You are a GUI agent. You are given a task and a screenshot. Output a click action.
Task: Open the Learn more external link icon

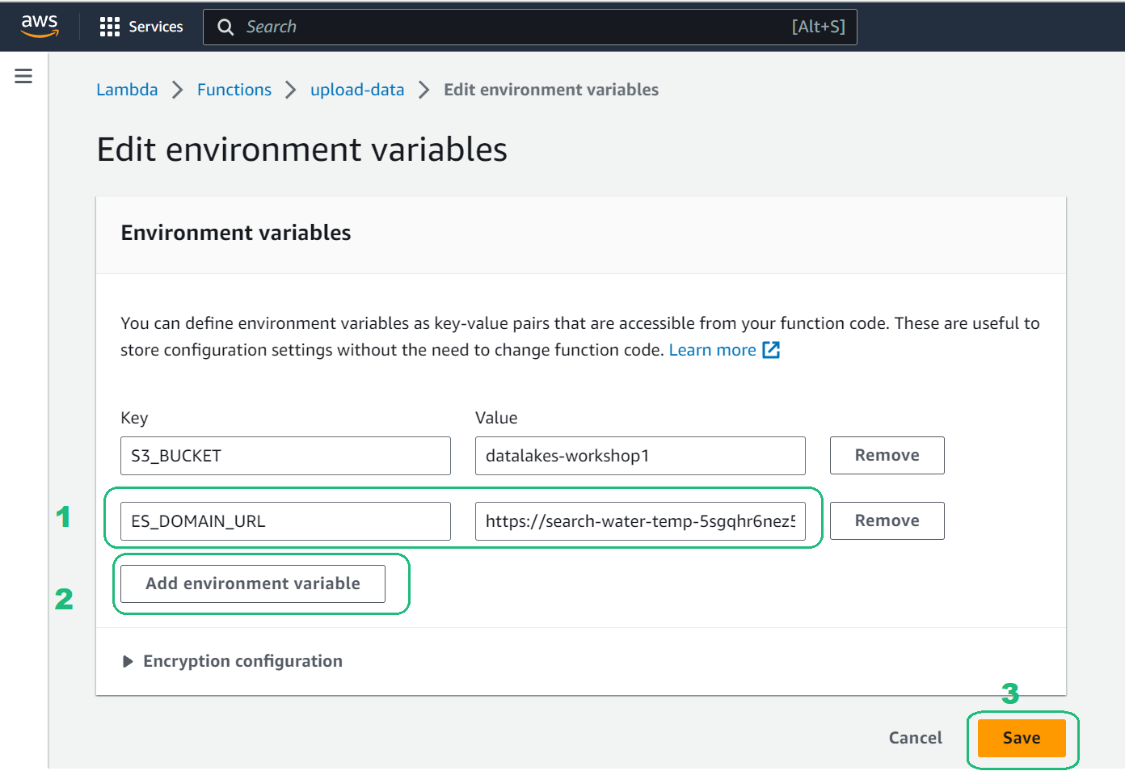pyautogui.click(x=771, y=350)
